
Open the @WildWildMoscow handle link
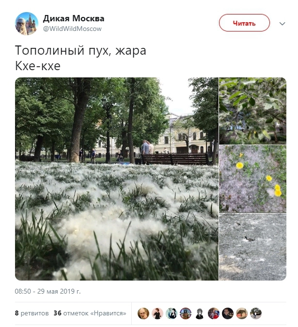pos(72,29)
